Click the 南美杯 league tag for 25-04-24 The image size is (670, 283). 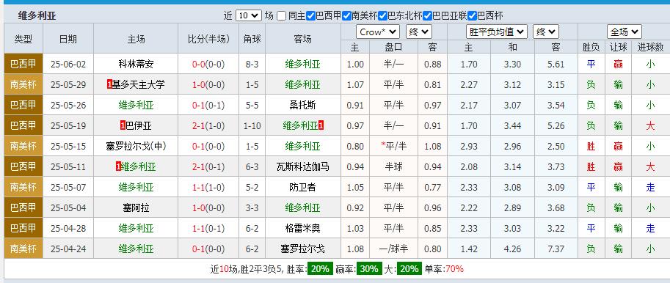click(x=23, y=249)
